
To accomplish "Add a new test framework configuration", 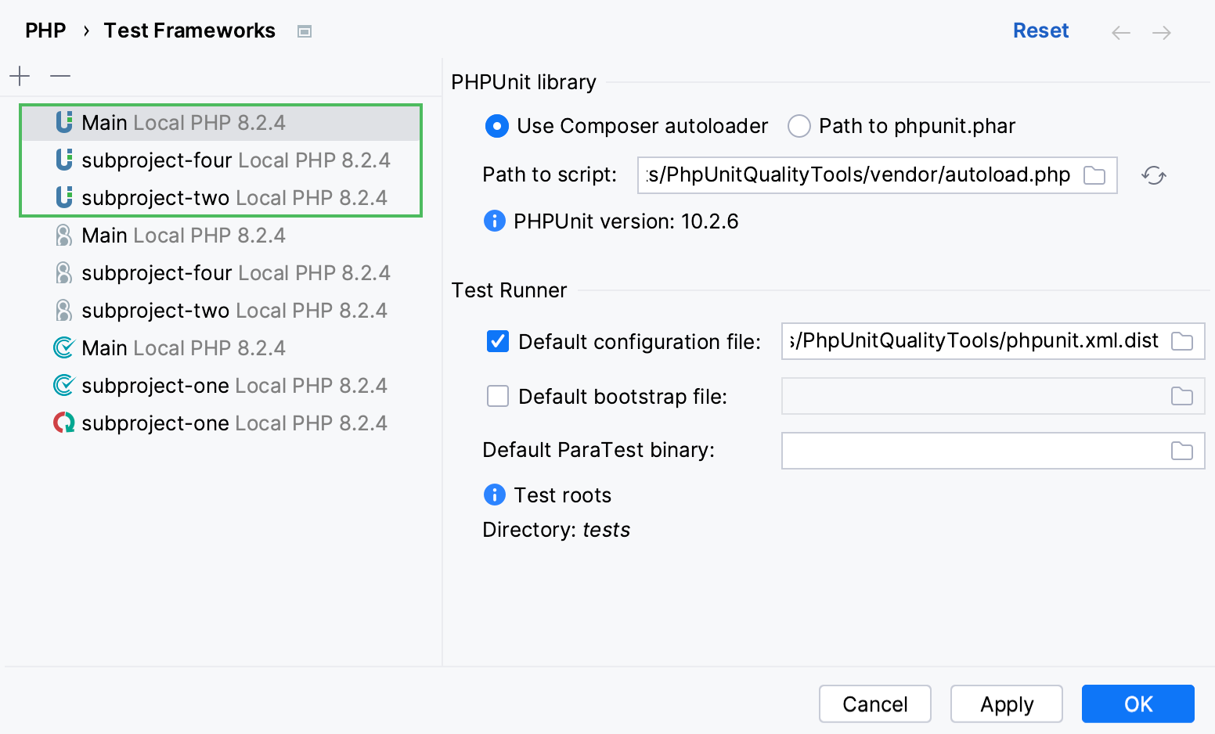I will pyautogui.click(x=20, y=75).
